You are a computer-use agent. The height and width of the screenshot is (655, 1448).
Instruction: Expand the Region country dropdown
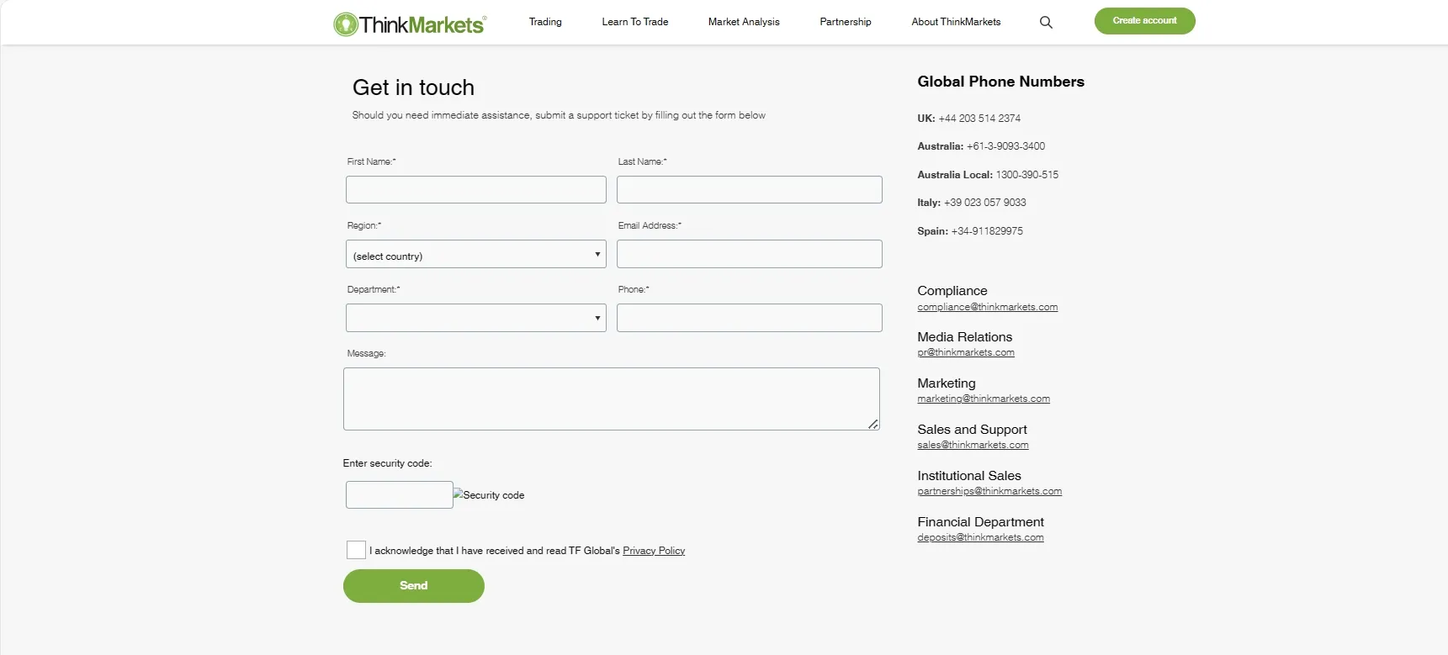(476, 254)
